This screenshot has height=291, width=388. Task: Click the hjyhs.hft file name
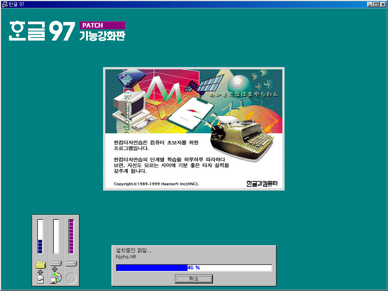coord(126,257)
